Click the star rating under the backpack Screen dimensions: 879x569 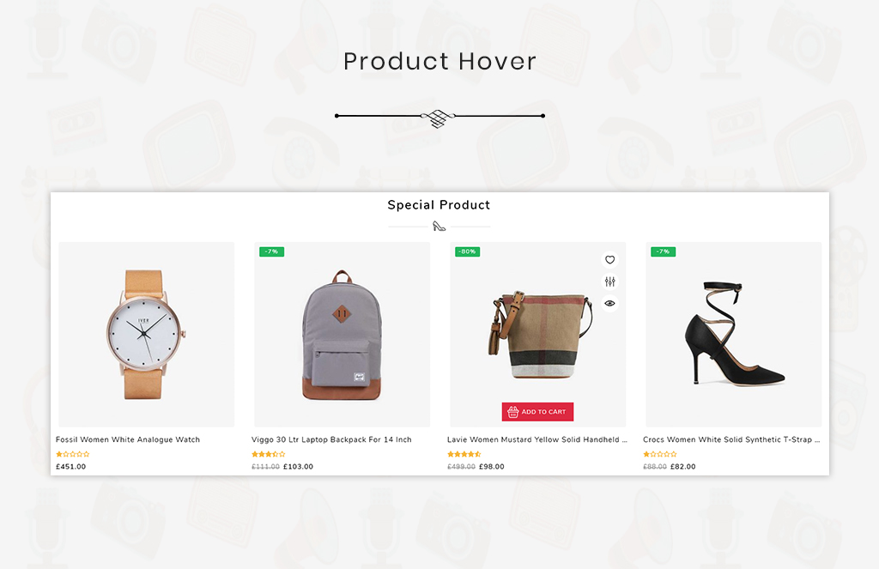[x=269, y=454]
